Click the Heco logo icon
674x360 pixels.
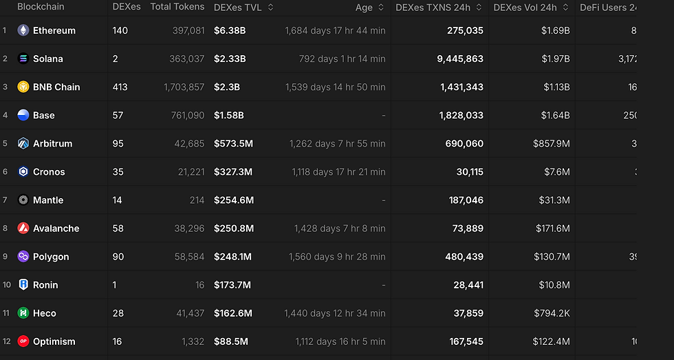click(x=23, y=313)
